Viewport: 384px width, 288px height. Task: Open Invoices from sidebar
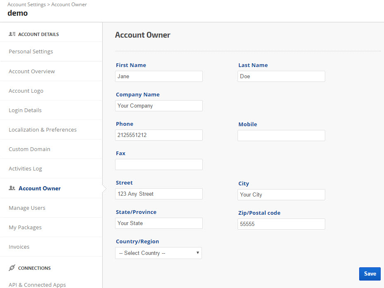(19, 247)
